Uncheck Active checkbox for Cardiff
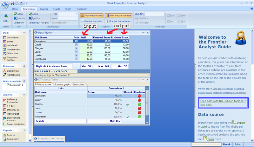Screen dimensions: 254x147 (76, 44)
